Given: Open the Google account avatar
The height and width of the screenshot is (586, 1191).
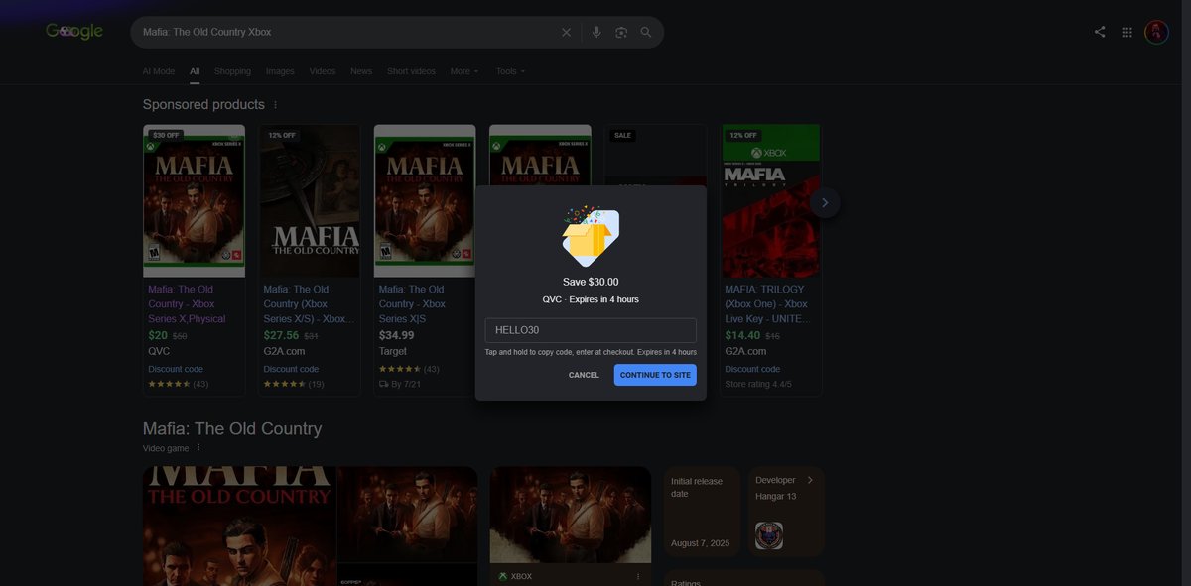Looking at the screenshot, I should coord(1156,32).
